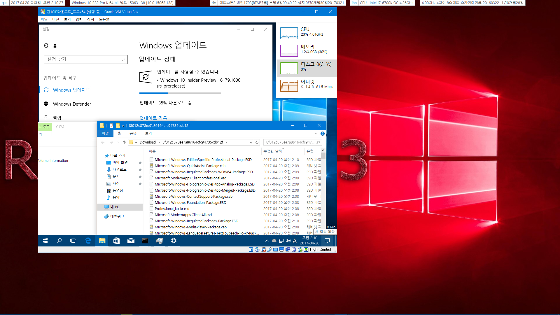Refresh the Explorer folder view
The height and width of the screenshot is (315, 560).
click(257, 142)
